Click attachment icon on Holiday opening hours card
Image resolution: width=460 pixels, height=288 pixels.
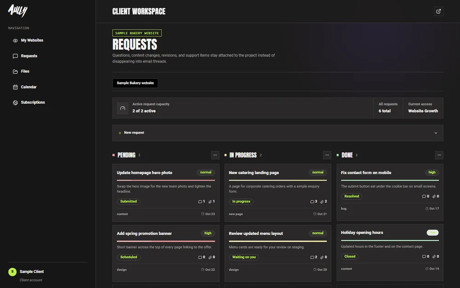tap(434, 257)
